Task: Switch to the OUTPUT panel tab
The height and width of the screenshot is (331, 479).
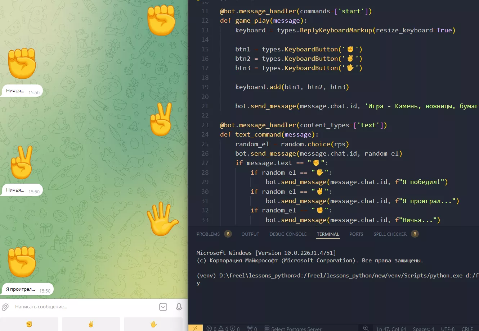Action: 250,234
